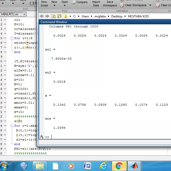Collapse the for t=1 loop block
Screen dimensions: 171x171
(12, 126)
